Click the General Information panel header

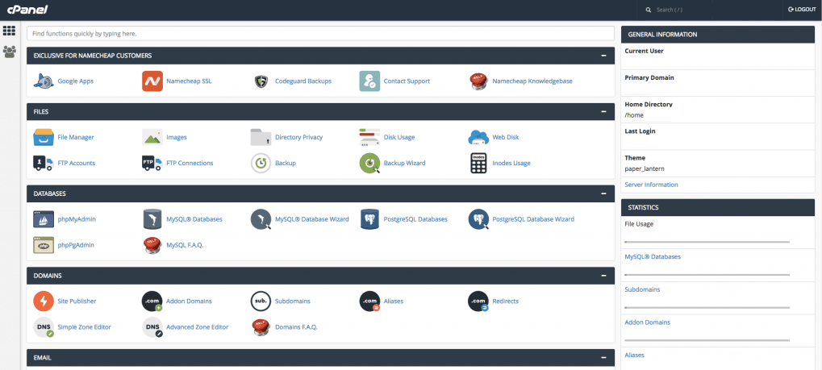718,35
